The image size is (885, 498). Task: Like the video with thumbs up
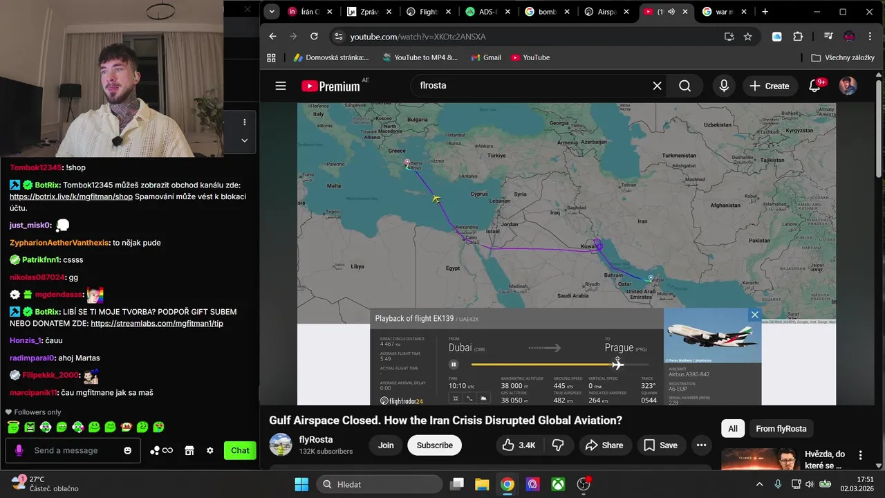(519, 445)
